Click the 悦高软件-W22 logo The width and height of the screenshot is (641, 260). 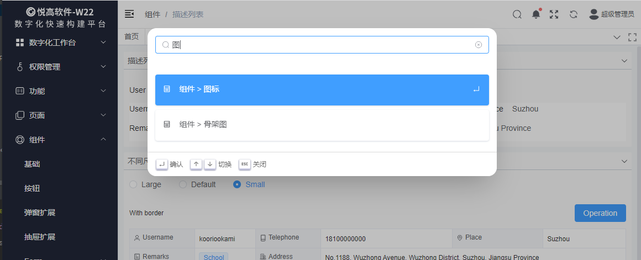coord(60,12)
